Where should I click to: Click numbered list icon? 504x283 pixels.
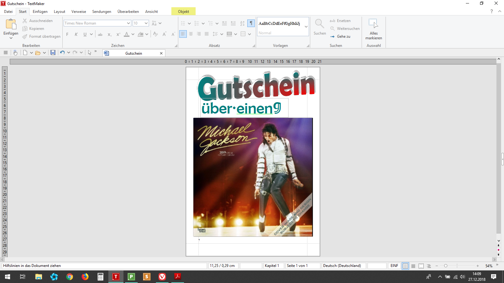pos(197,23)
